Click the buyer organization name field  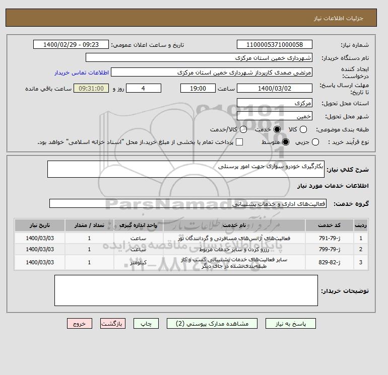point(199,57)
